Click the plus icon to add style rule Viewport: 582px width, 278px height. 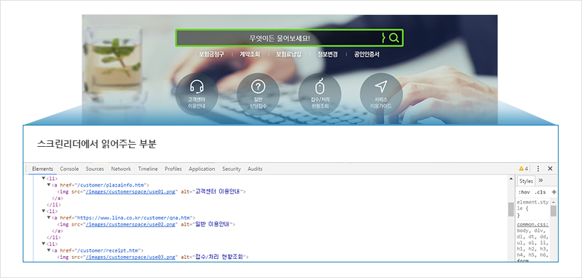click(554, 192)
